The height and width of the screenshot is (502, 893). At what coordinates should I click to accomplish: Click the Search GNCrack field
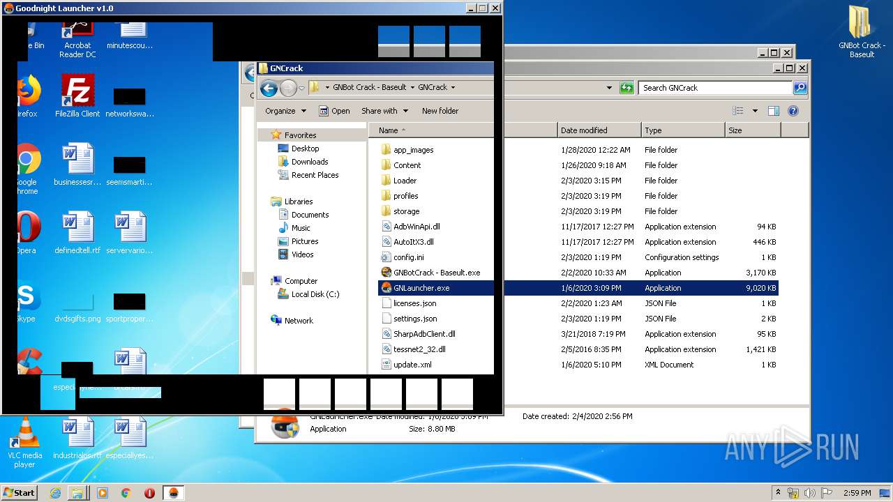[x=715, y=88]
